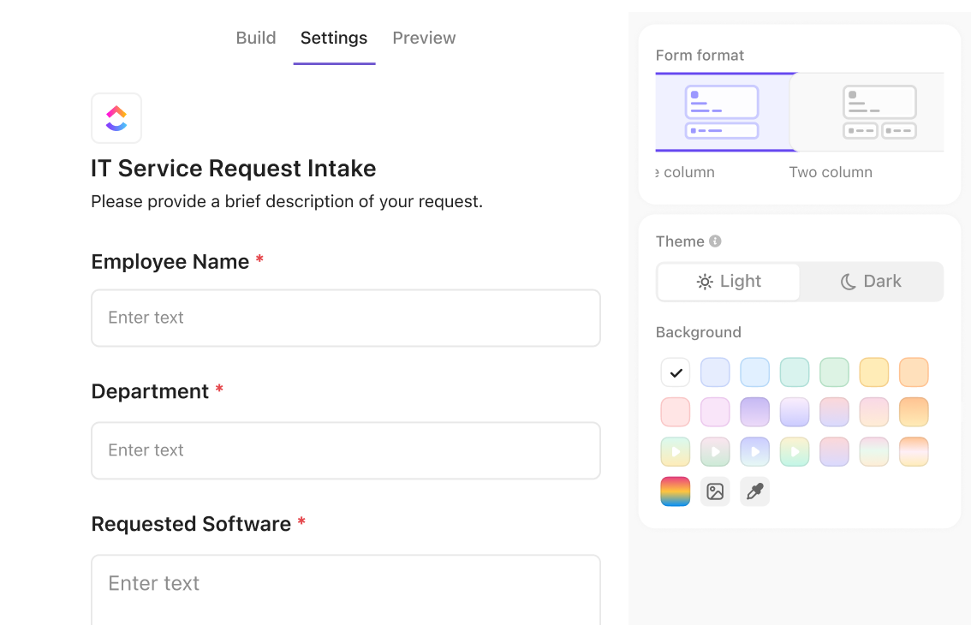
Task: Switch to the Build tab
Action: 255,38
